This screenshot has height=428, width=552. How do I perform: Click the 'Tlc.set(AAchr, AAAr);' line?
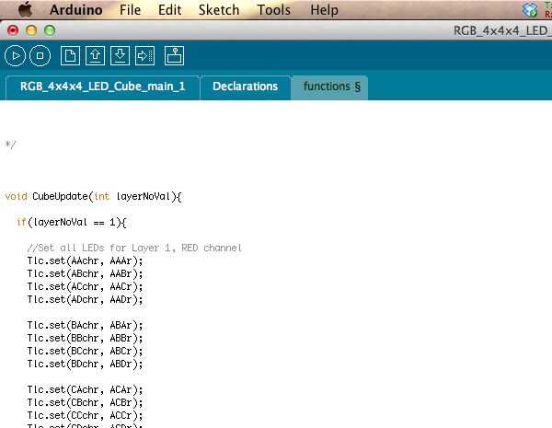pos(86,261)
